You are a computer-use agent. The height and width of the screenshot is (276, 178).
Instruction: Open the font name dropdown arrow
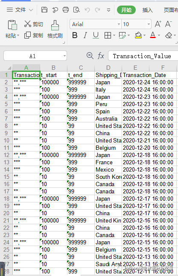pos(119,24)
